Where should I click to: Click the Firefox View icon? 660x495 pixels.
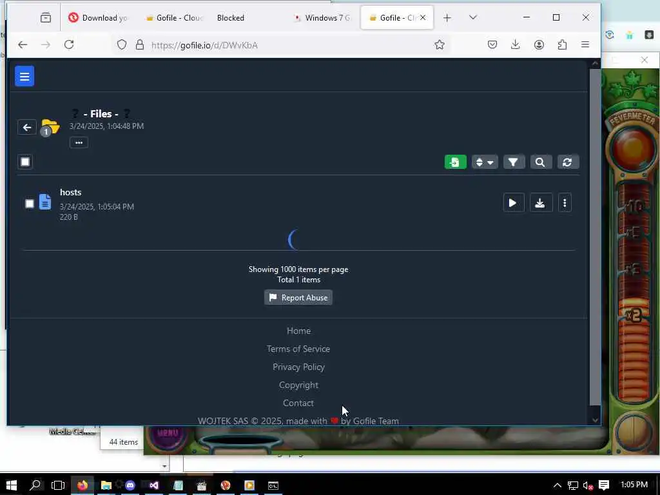[x=46, y=17]
